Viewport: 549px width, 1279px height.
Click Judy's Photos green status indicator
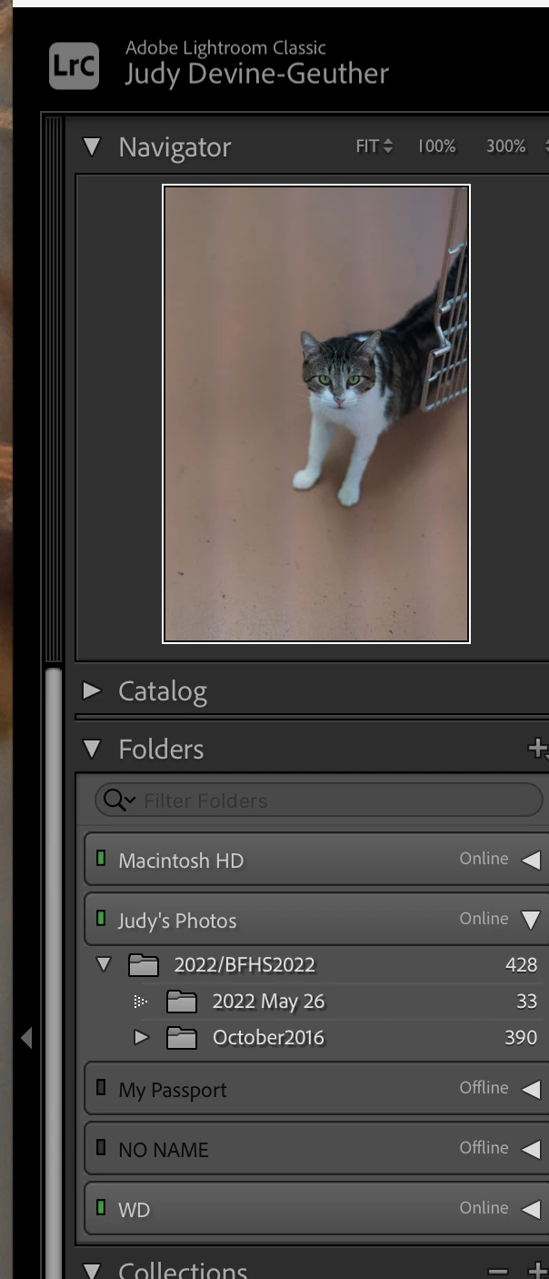click(101, 918)
